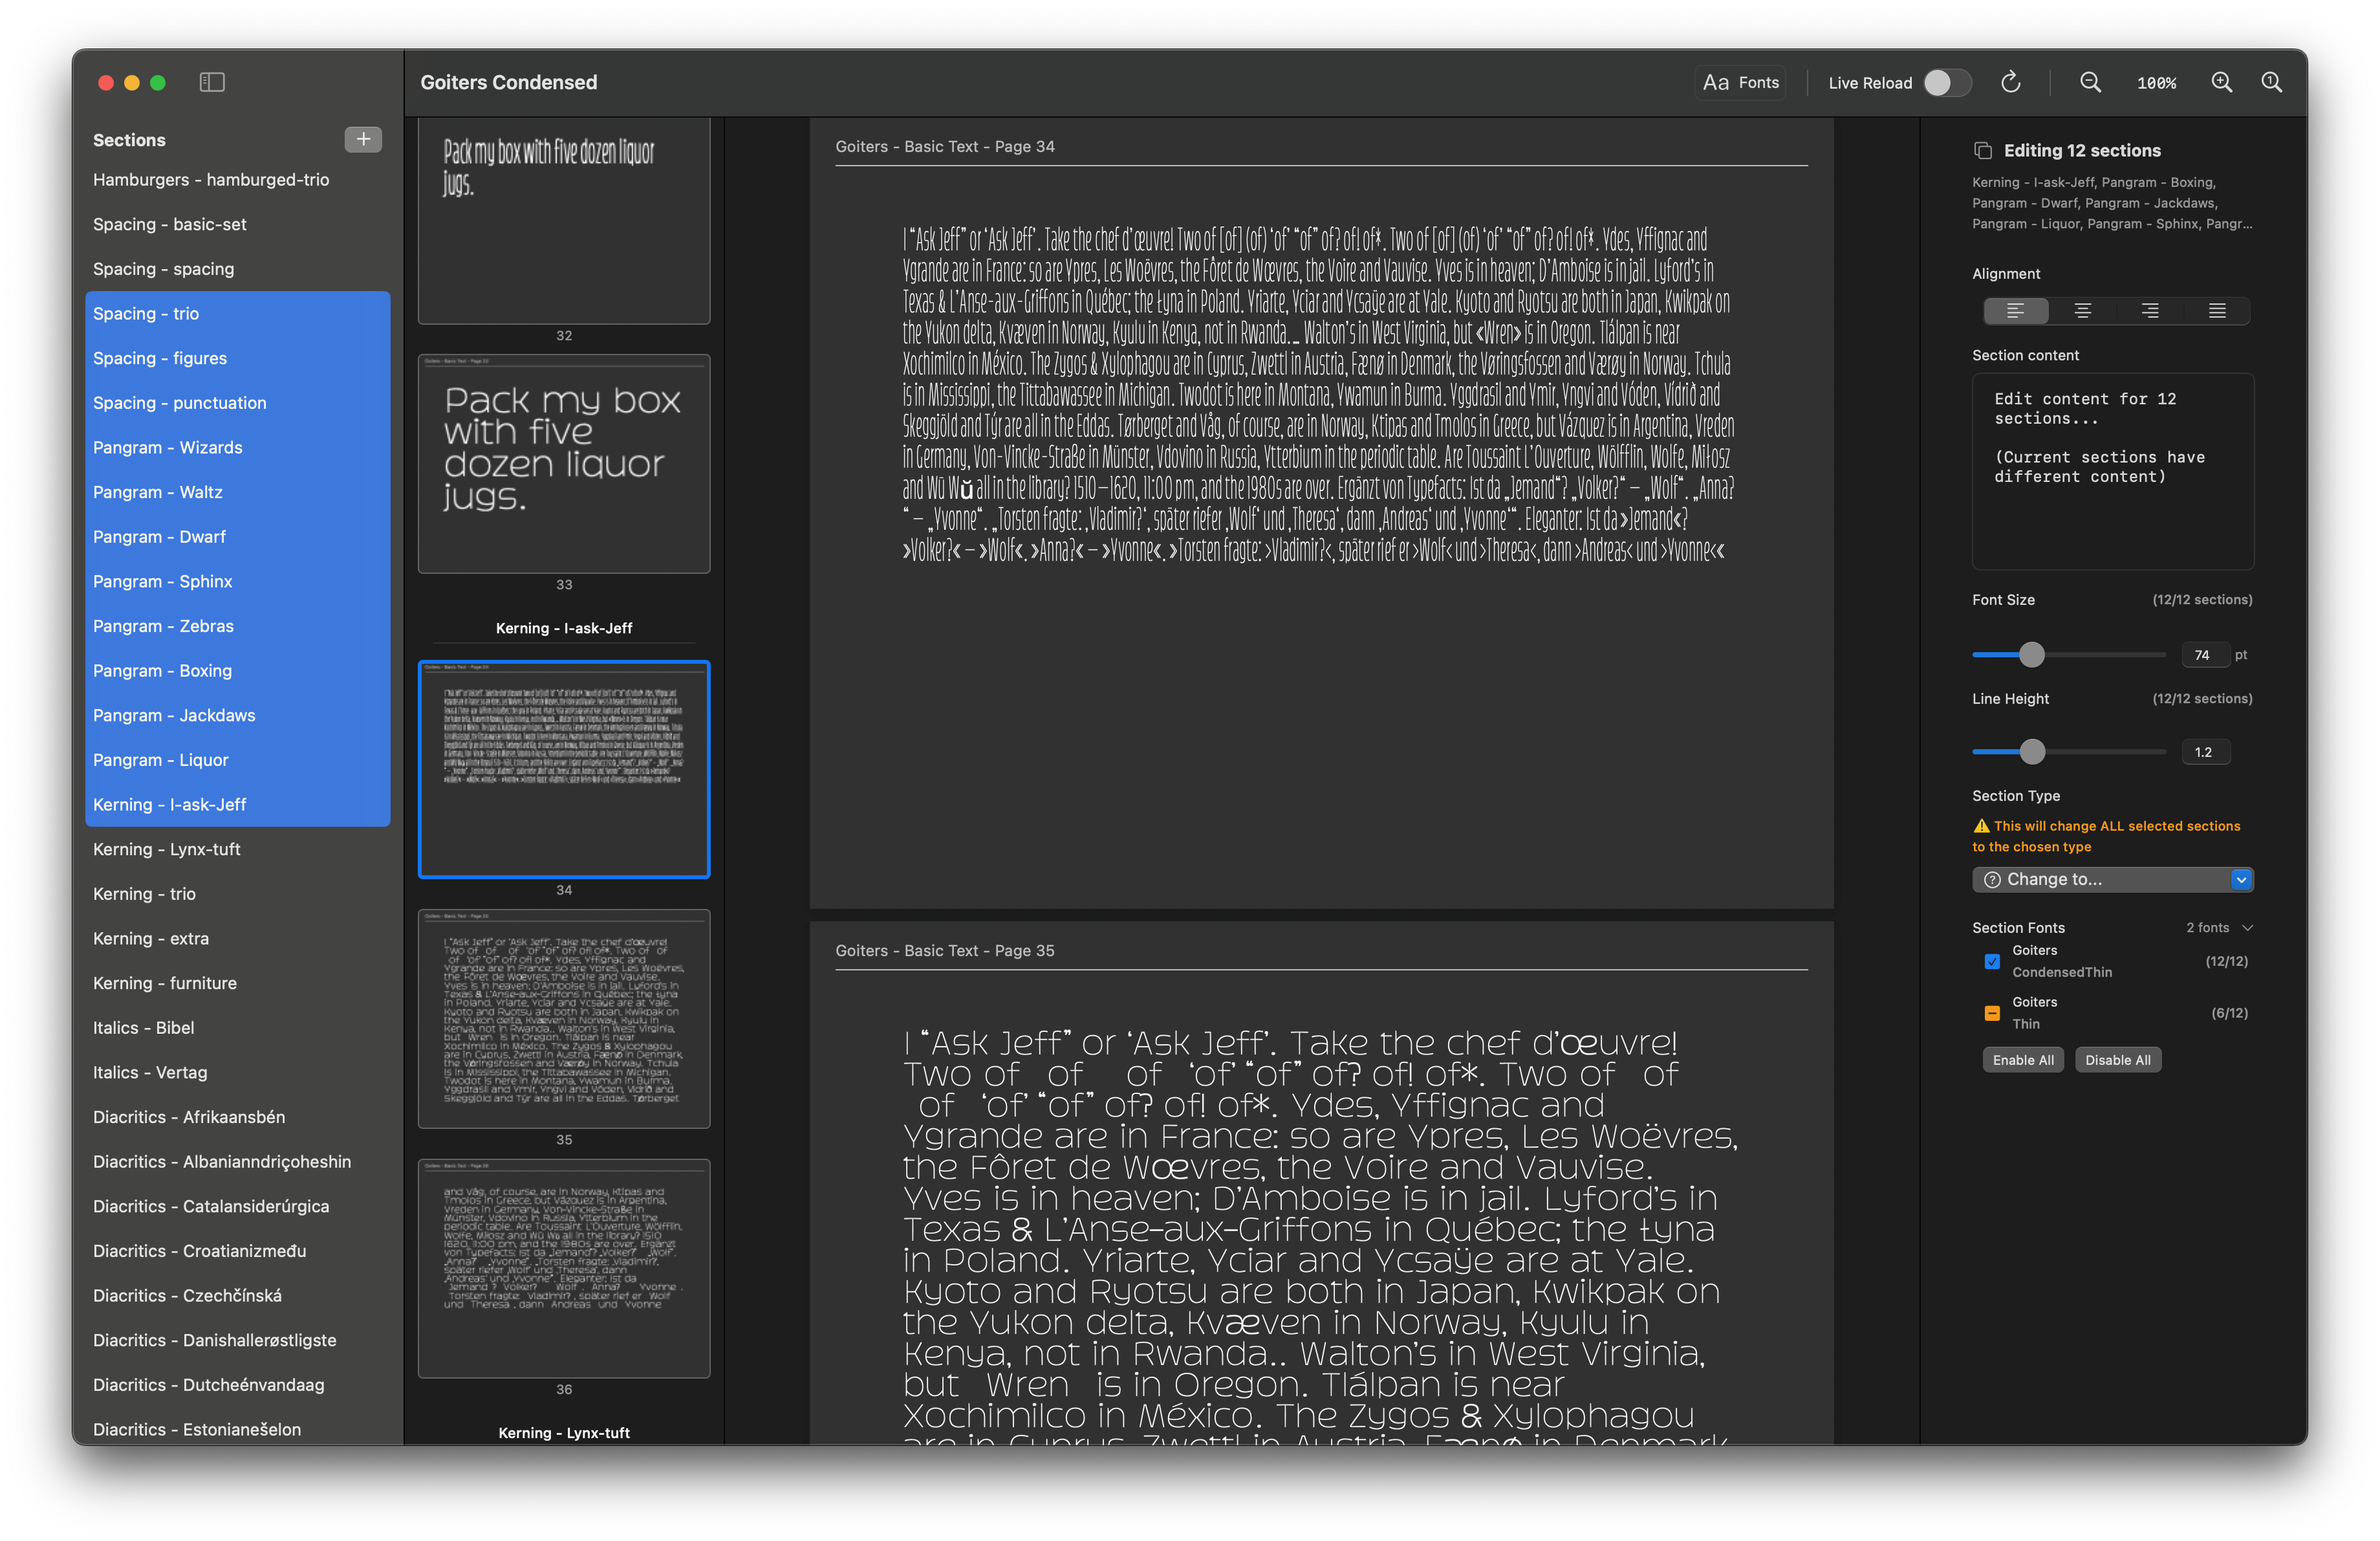Zoom in using the magnifier plus icon
Viewport: 2380px width, 1541px height.
2222,82
